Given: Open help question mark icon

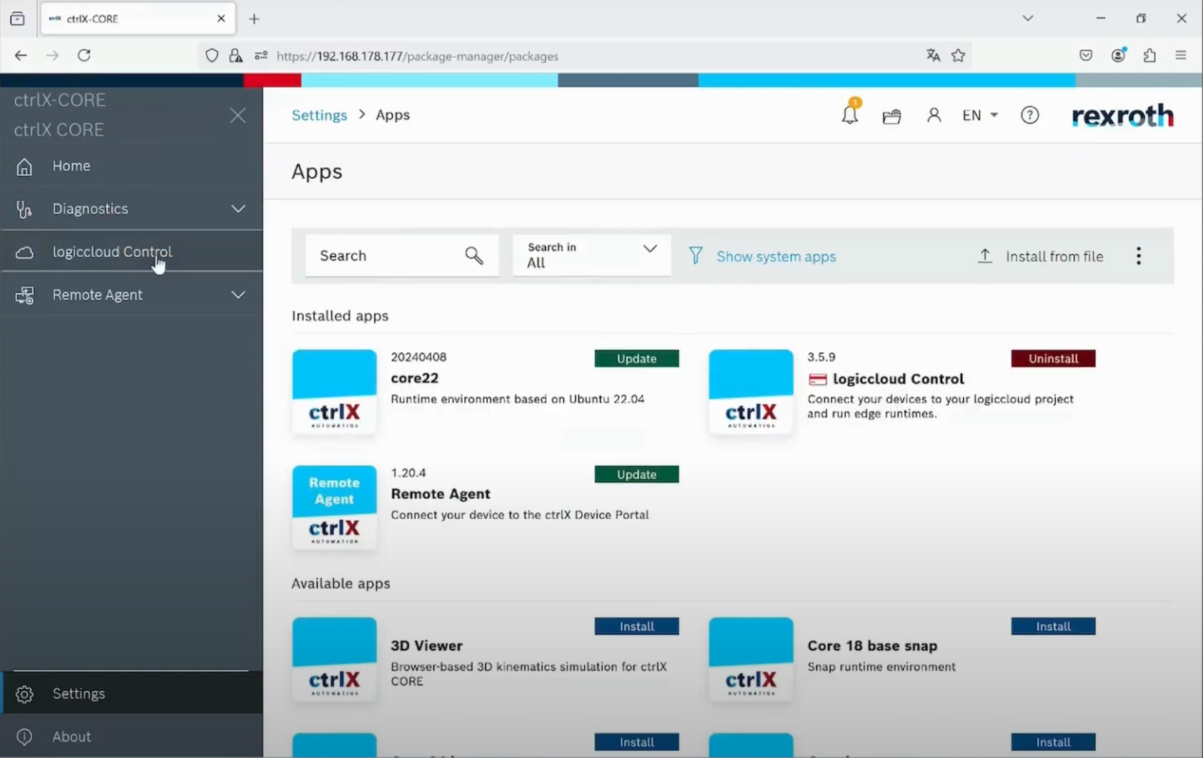Looking at the screenshot, I should coord(1029,115).
